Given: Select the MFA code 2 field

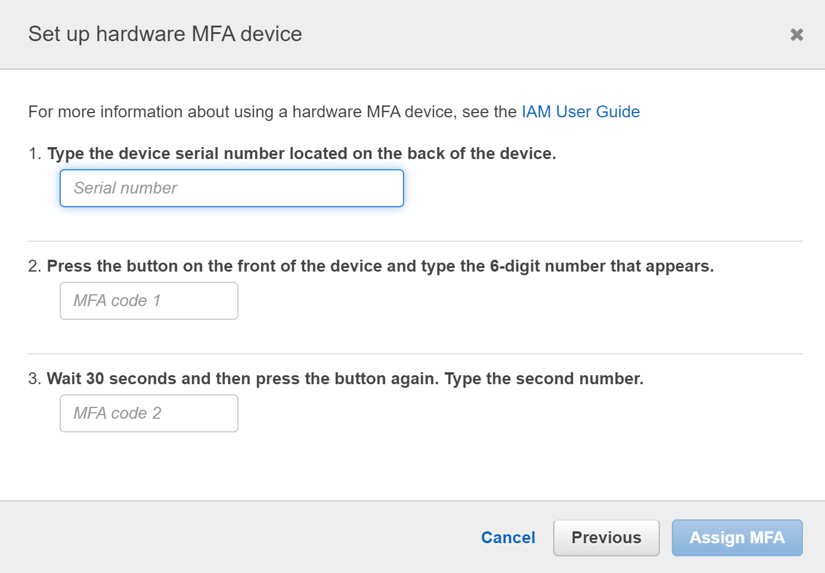Looking at the screenshot, I should [x=148, y=413].
